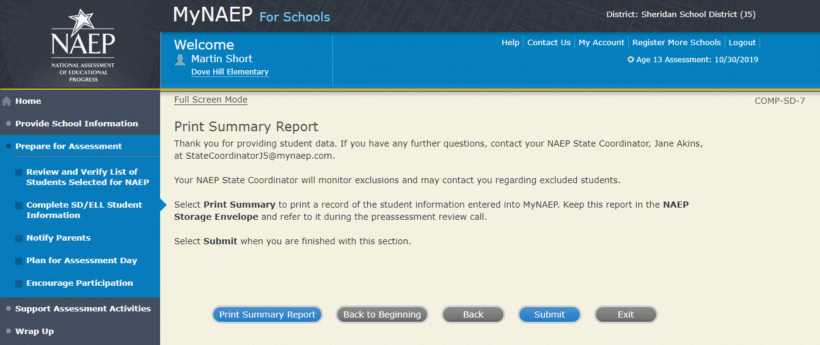Screen dimensions: 820x345
Task: Click Register More Schools
Action: tap(676, 43)
